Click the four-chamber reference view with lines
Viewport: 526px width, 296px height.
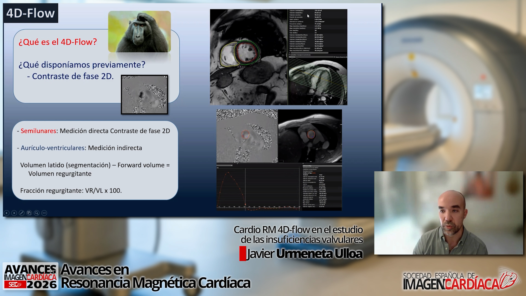tap(318, 81)
